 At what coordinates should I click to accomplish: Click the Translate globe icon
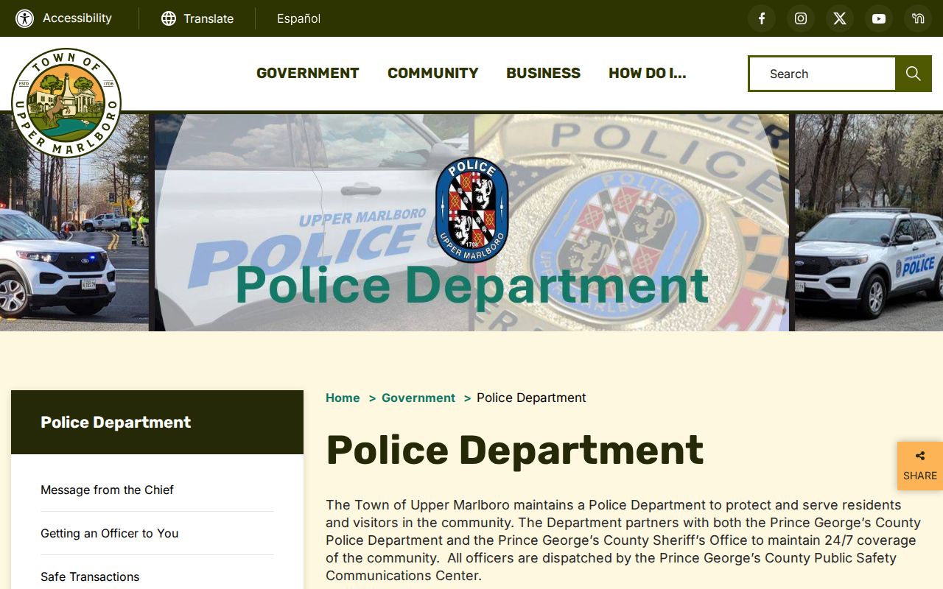169,18
